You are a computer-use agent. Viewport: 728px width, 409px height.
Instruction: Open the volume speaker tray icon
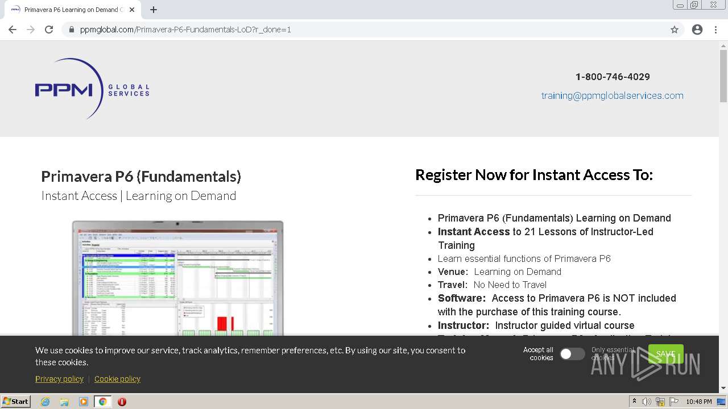(647, 402)
